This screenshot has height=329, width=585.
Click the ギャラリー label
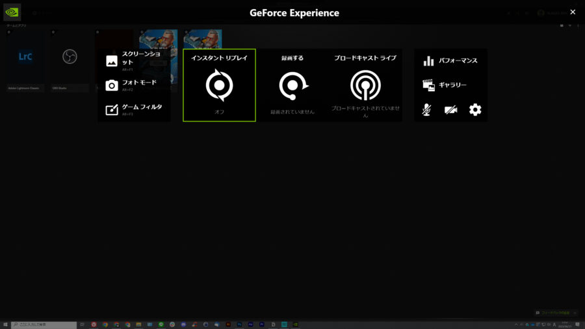pyautogui.click(x=452, y=85)
